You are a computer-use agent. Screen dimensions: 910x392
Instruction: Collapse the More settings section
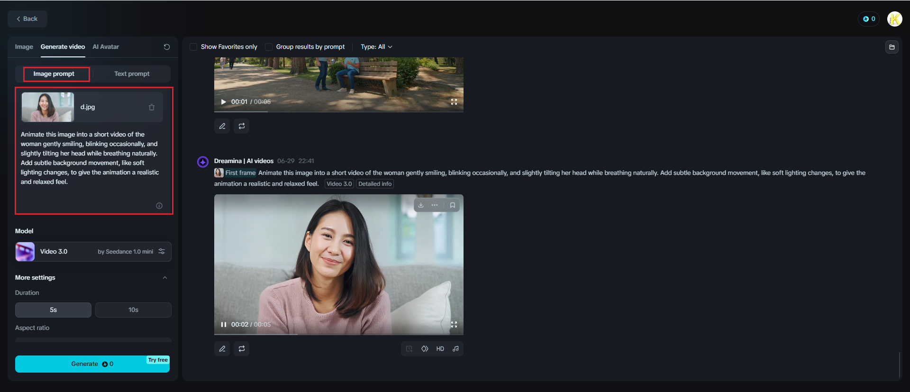coord(165,278)
